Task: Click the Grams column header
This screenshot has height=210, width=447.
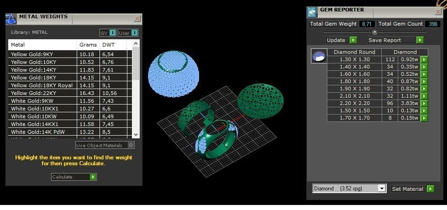Action: click(x=89, y=45)
